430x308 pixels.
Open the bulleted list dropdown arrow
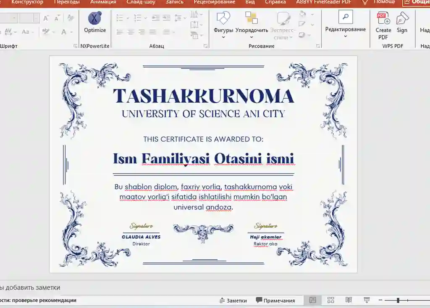128,18
